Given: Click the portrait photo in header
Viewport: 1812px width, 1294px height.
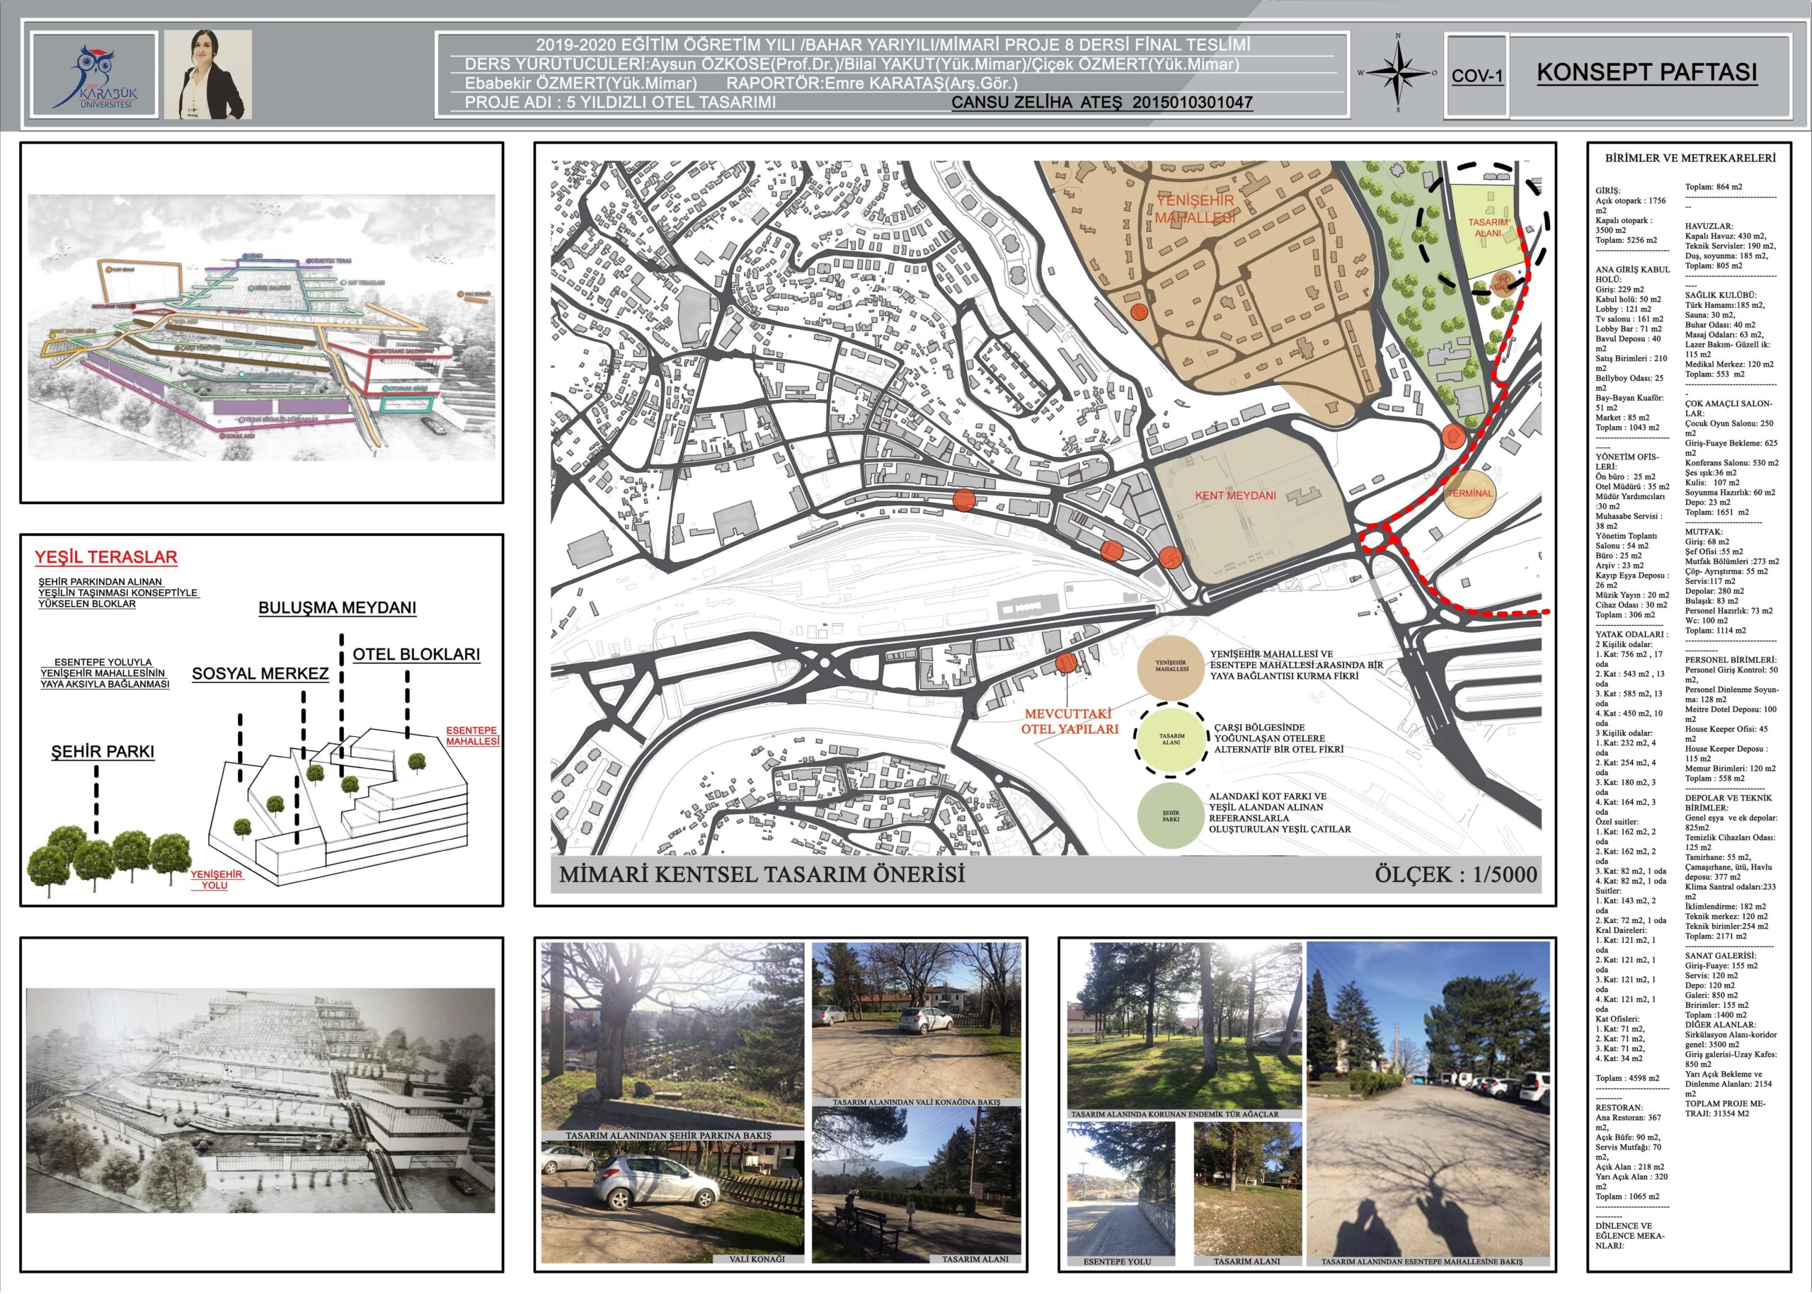Looking at the screenshot, I should point(208,75).
